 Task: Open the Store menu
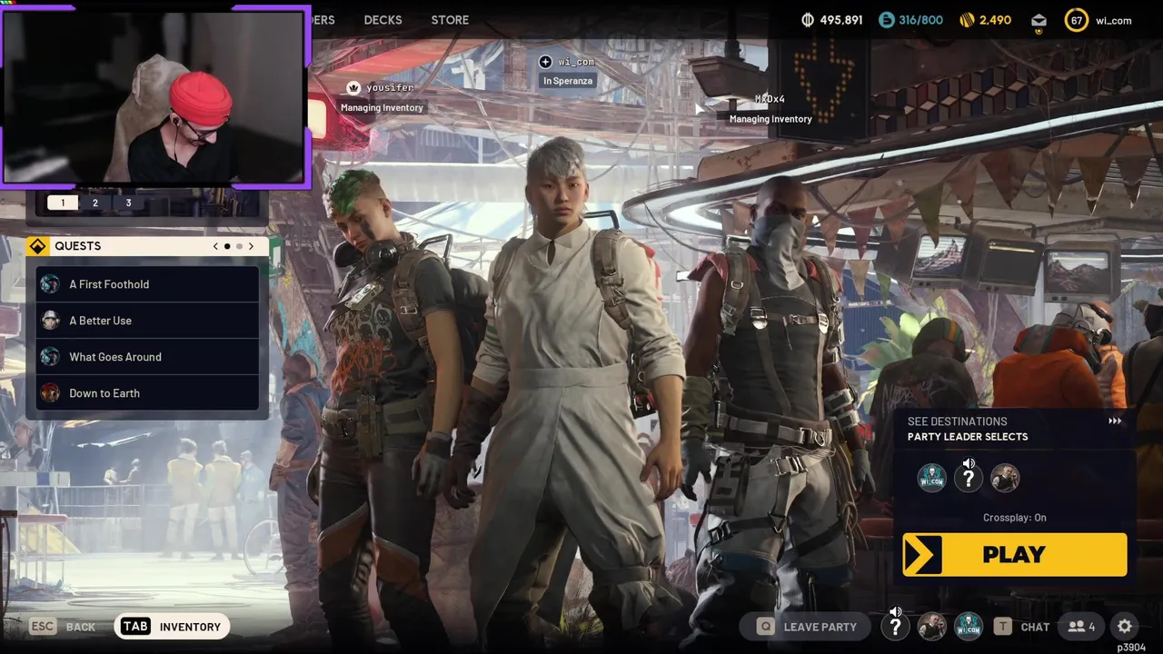click(x=450, y=20)
